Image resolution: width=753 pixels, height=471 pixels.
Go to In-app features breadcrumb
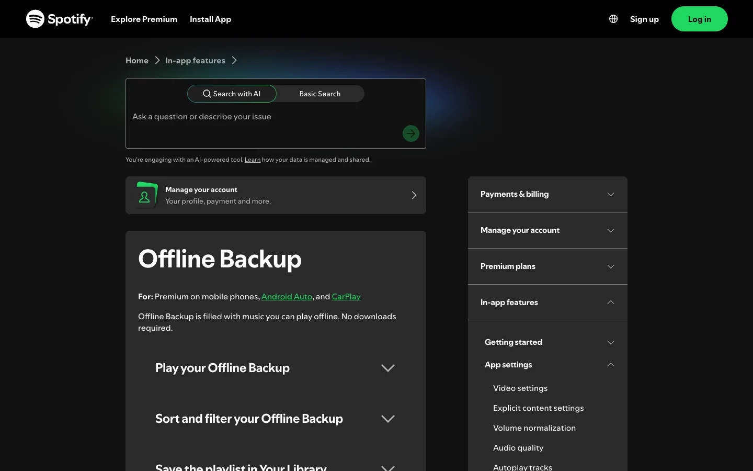pyautogui.click(x=195, y=60)
